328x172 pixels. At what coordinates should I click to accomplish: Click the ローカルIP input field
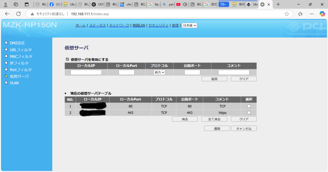pyautogui.click(x=86, y=73)
